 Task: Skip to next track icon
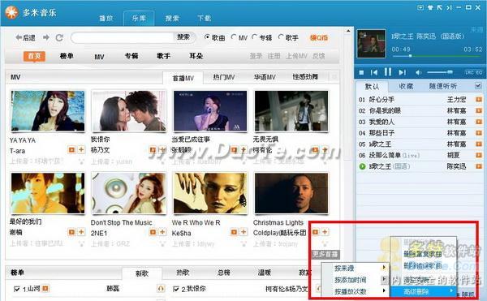click(403, 72)
